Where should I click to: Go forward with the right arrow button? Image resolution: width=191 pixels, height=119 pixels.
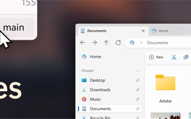point(95,43)
